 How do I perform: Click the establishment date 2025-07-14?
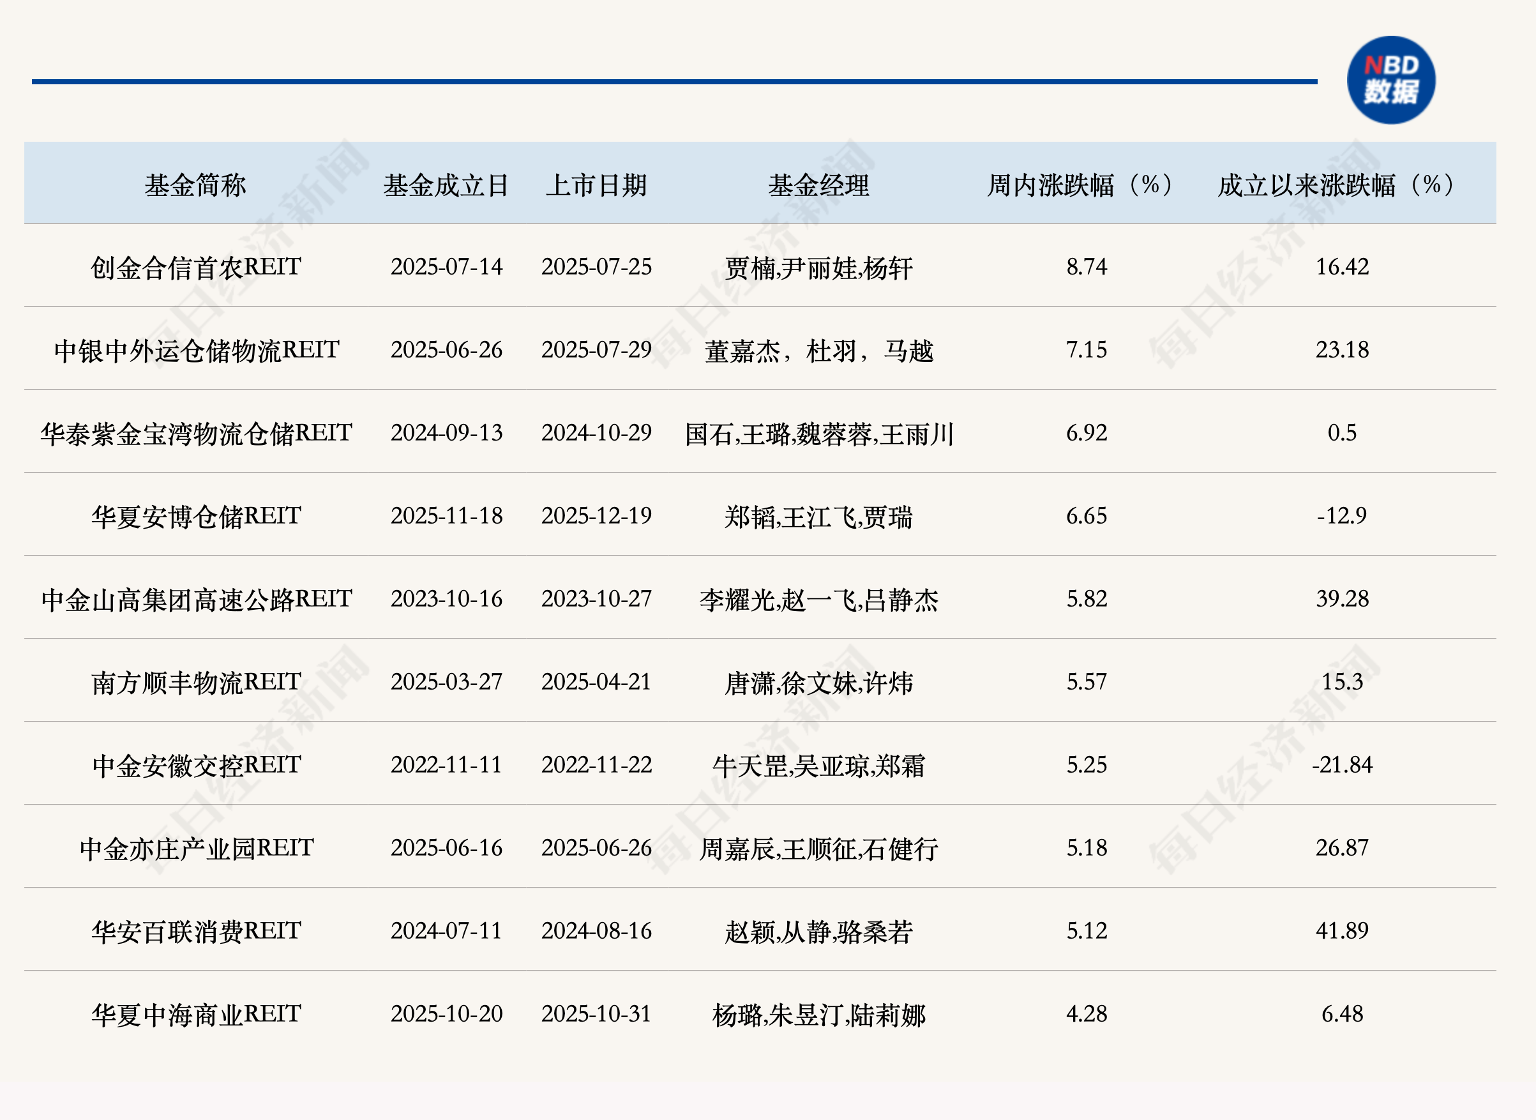click(446, 267)
